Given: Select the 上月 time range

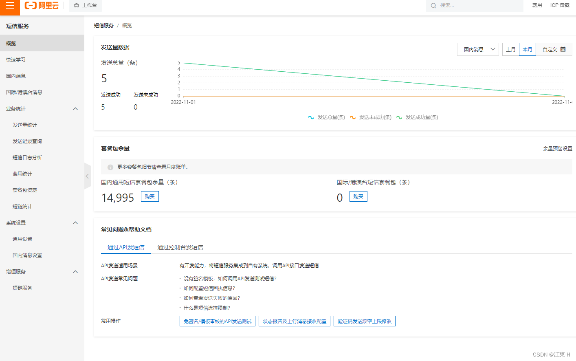Looking at the screenshot, I should [x=511, y=49].
